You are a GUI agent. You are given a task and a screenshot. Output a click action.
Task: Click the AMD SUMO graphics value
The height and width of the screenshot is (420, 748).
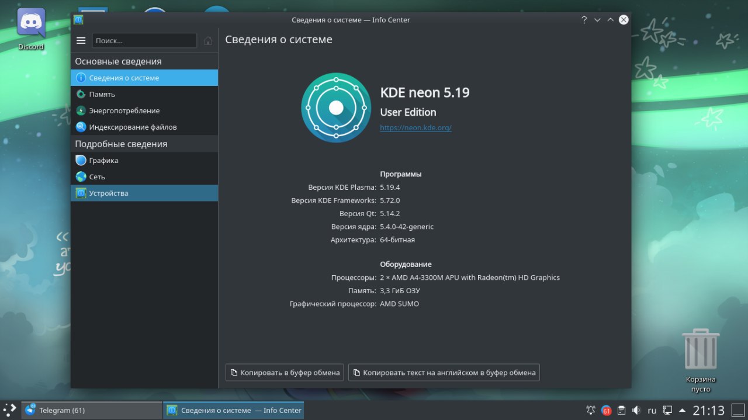[x=399, y=304]
